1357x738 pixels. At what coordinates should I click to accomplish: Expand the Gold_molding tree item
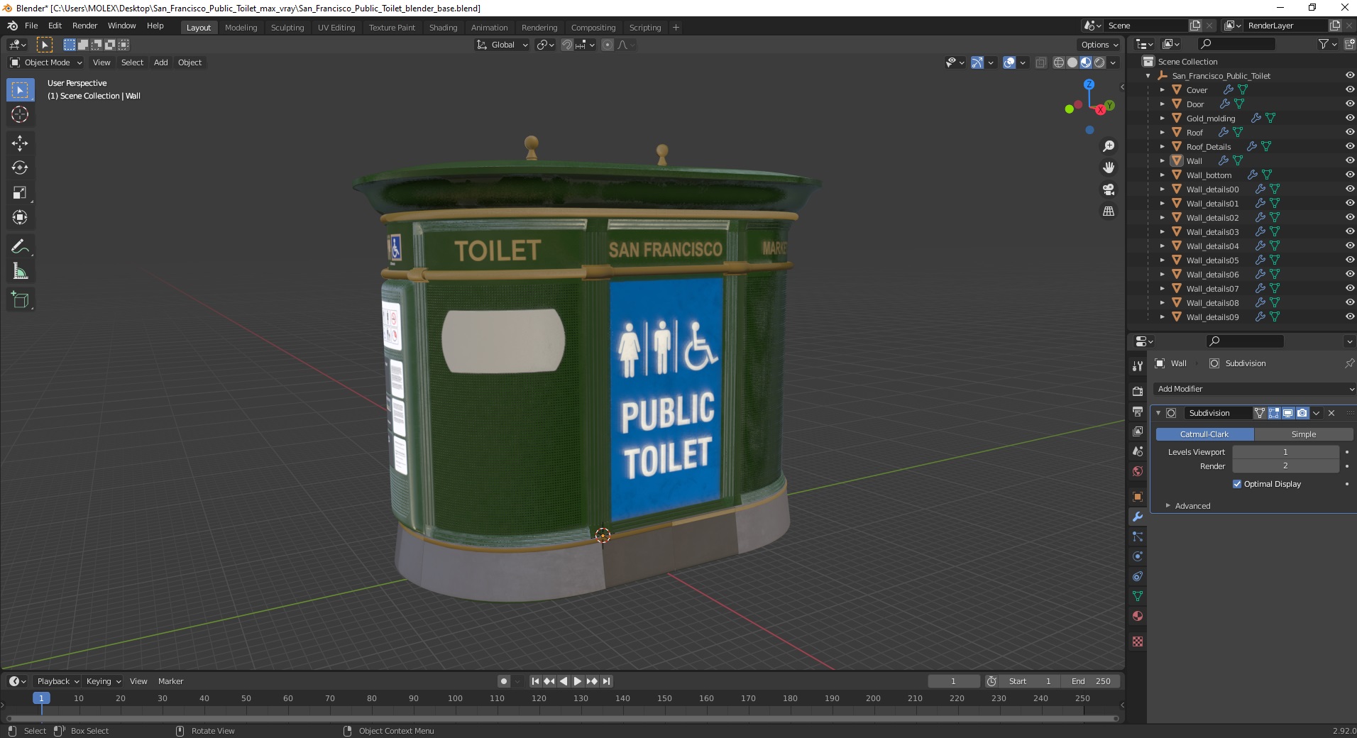1162,119
